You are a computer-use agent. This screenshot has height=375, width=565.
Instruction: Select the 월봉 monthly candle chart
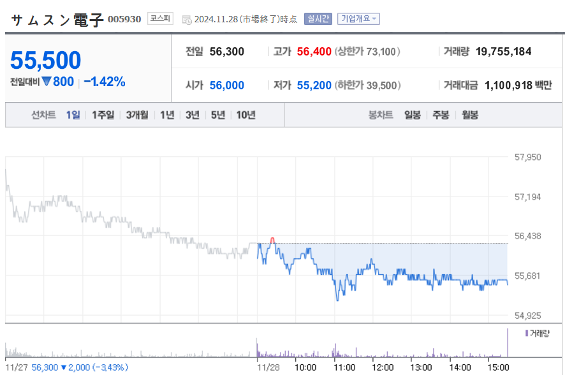click(470, 115)
